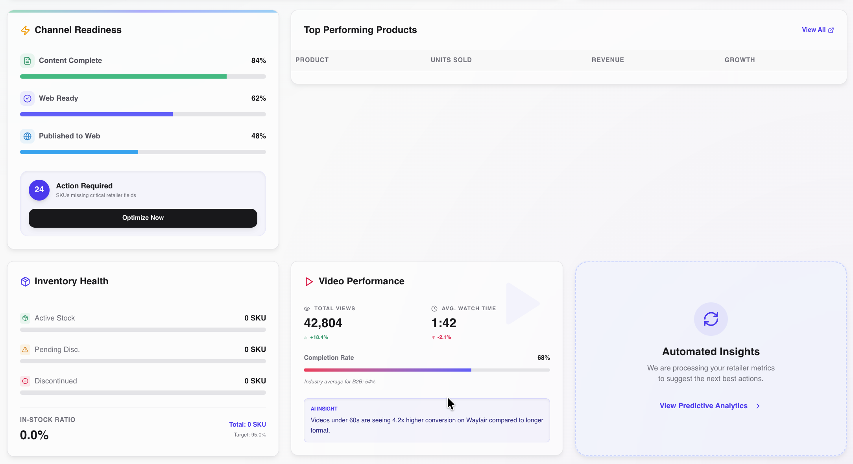
Task: Click the Discontinued 0 SKU value
Action: [x=255, y=381]
